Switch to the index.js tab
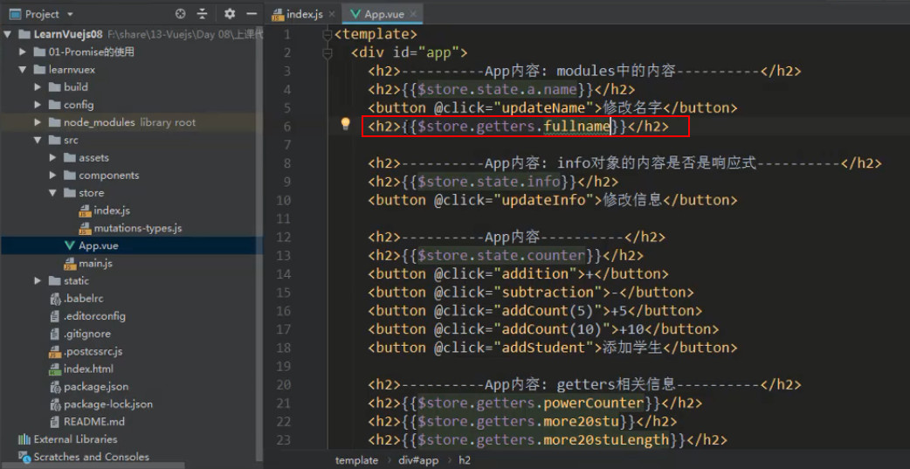The image size is (910, 469). 305,14
